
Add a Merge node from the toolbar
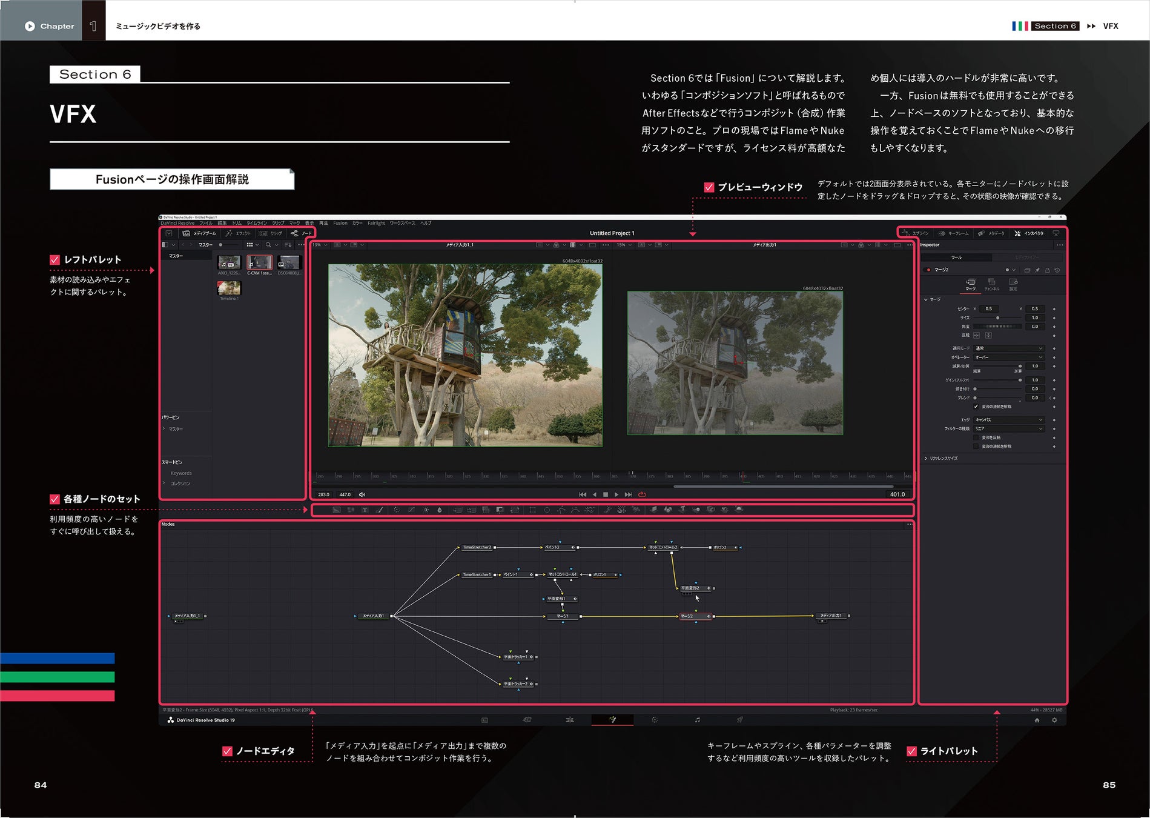pyautogui.click(x=457, y=510)
